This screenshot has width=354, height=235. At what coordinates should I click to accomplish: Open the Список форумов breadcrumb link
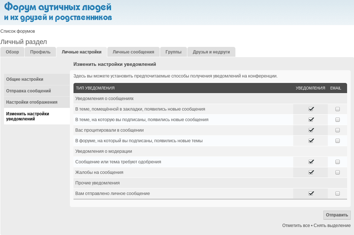[x=18, y=31]
